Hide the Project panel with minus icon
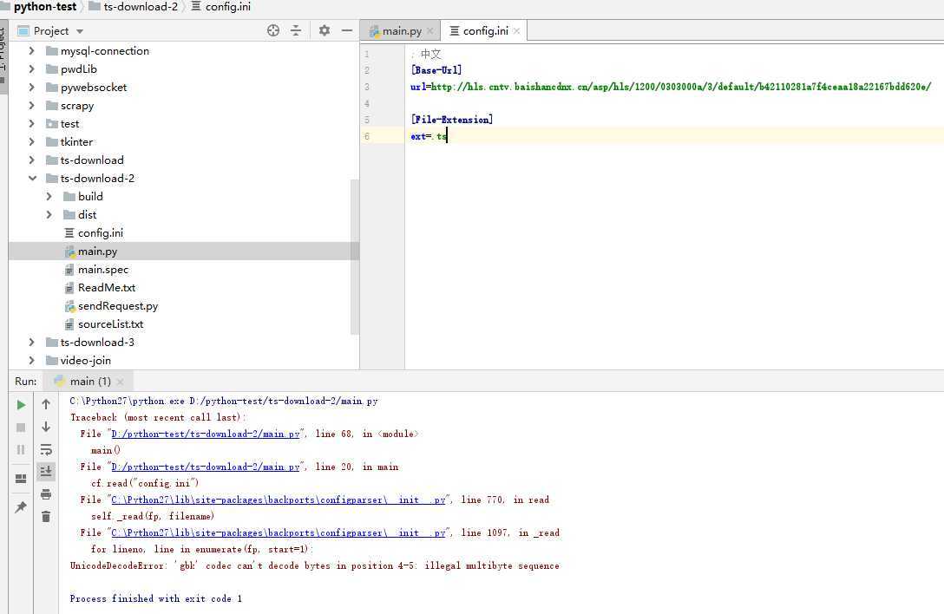The image size is (944, 614). [347, 30]
